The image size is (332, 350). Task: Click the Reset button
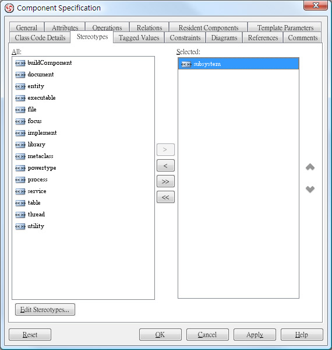(x=30, y=335)
